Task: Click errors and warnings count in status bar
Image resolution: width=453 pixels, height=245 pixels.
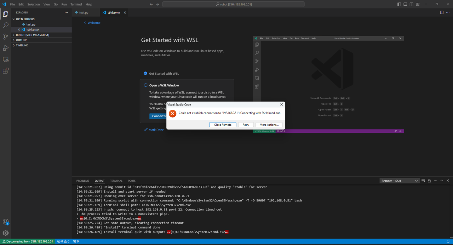Action: (x=63, y=241)
